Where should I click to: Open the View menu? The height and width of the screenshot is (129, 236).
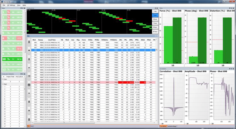[19, 5]
